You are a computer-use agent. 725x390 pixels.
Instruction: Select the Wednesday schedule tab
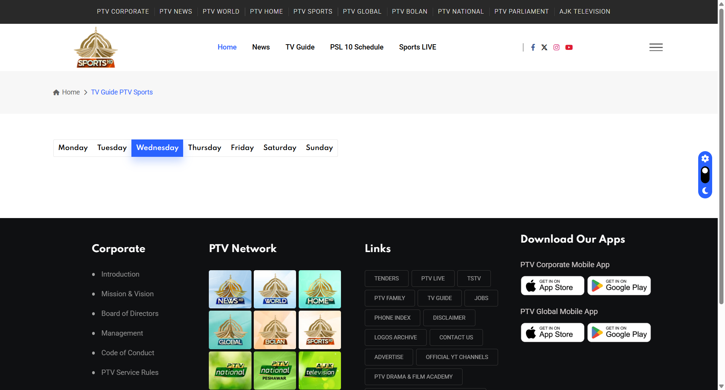157,148
